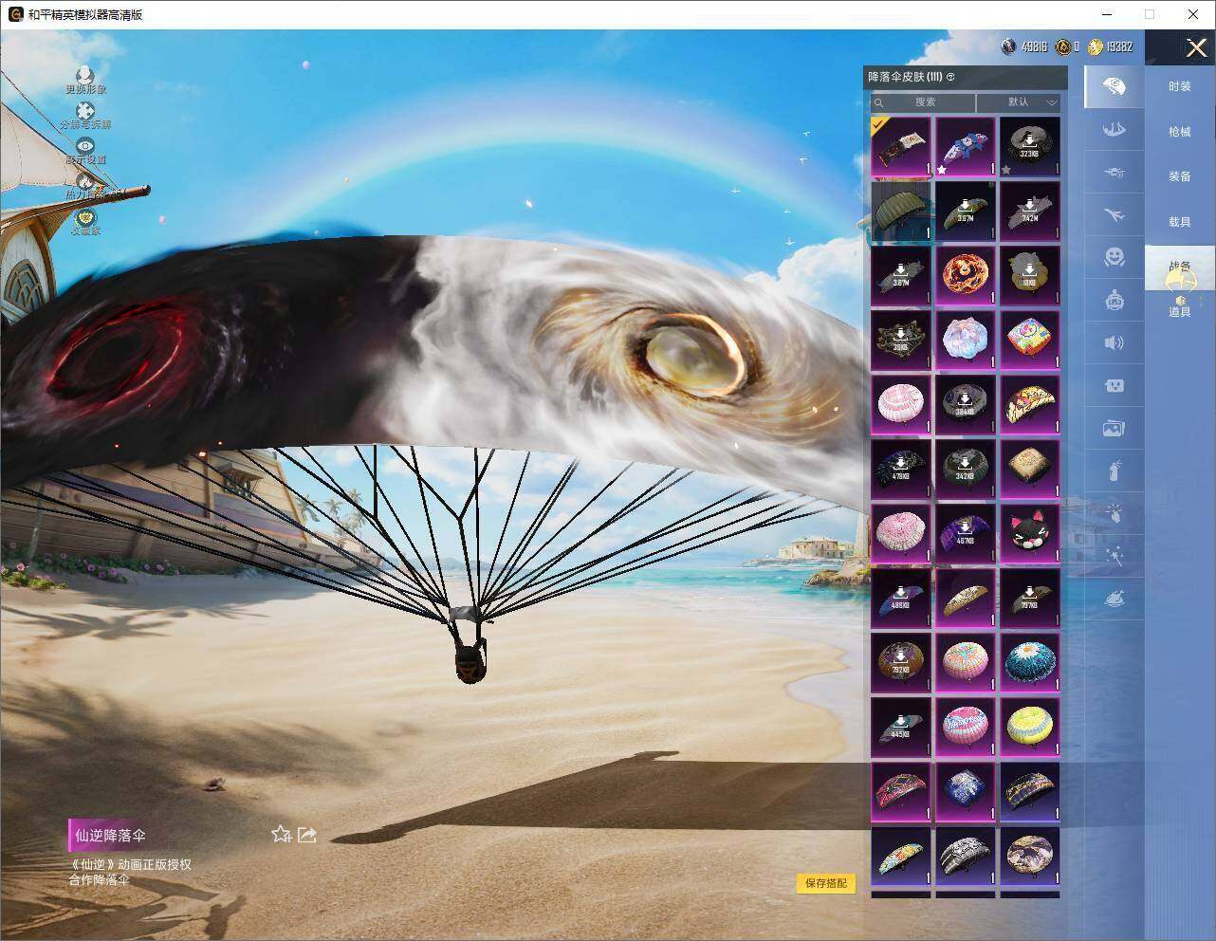Select the pale blue crystal parachute
The height and width of the screenshot is (941, 1216).
(966, 340)
